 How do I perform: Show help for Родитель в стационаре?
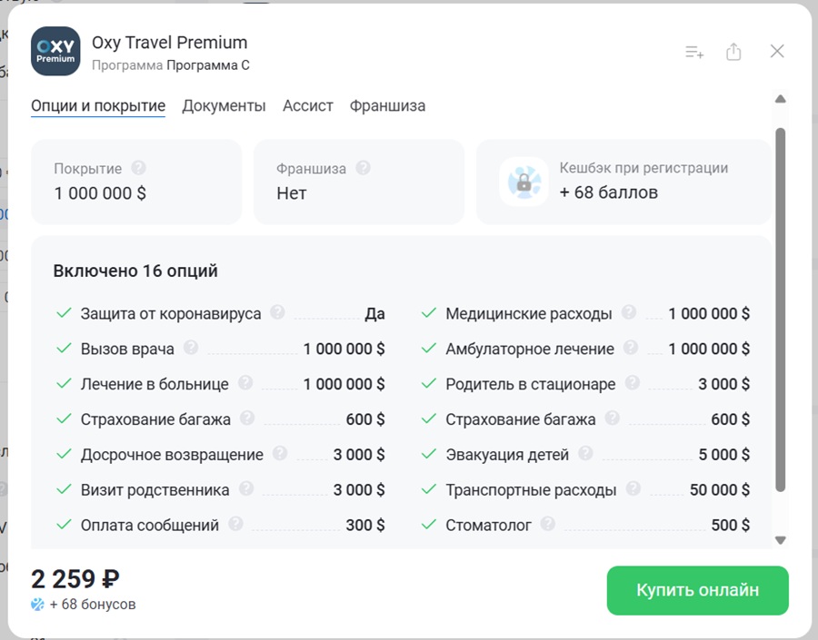(x=633, y=382)
